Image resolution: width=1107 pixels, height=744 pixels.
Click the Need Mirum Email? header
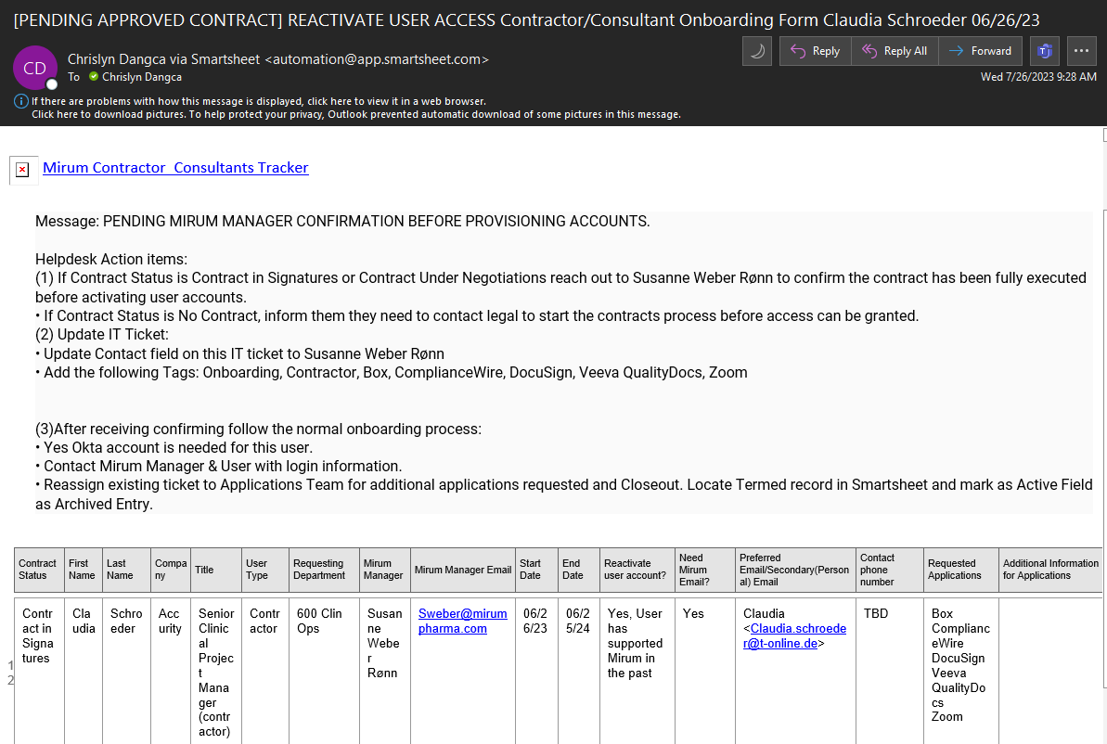704,570
